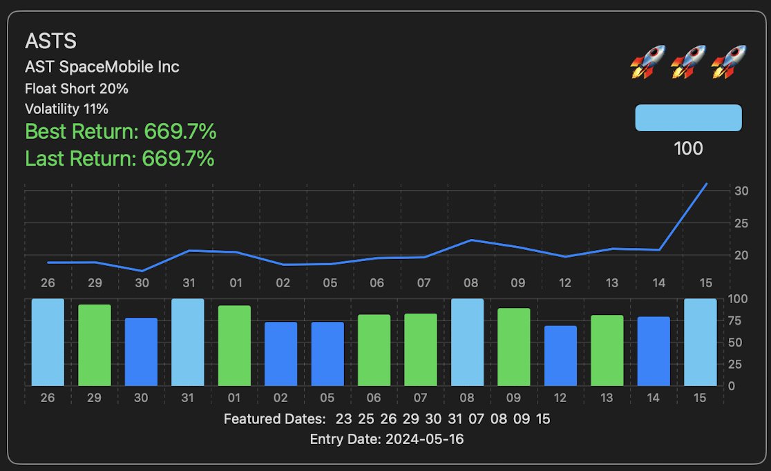Click the Best Return: 669.7% text
This screenshot has width=771, height=471.
click(120, 132)
